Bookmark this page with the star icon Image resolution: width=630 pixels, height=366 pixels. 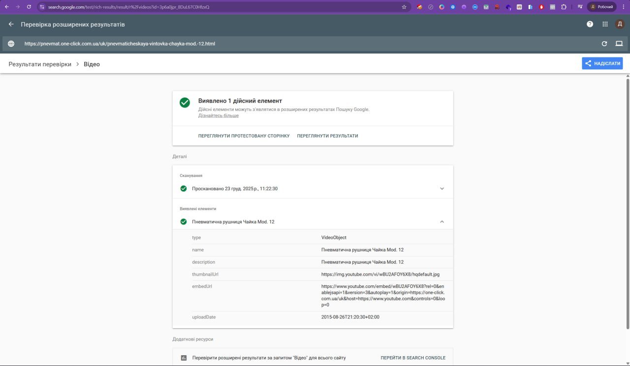404,7
